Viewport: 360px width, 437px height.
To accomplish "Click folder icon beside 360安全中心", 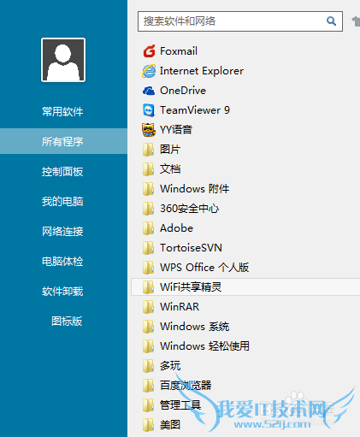I will click(x=149, y=209).
